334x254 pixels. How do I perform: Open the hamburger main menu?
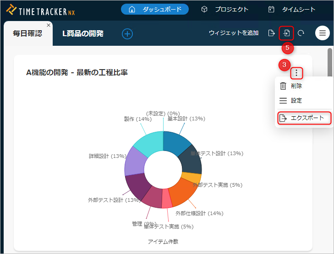323,33
